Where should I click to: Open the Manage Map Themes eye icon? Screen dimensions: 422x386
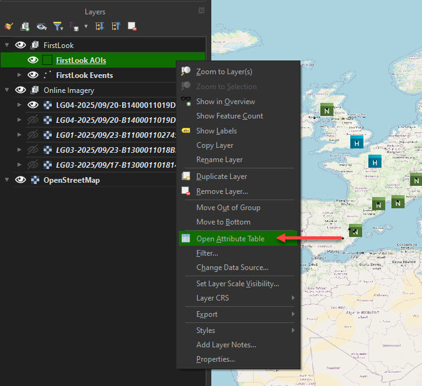point(42,26)
